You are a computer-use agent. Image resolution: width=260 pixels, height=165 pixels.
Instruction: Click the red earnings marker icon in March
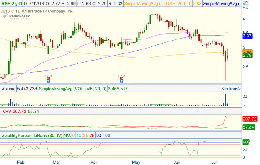pos(48,78)
